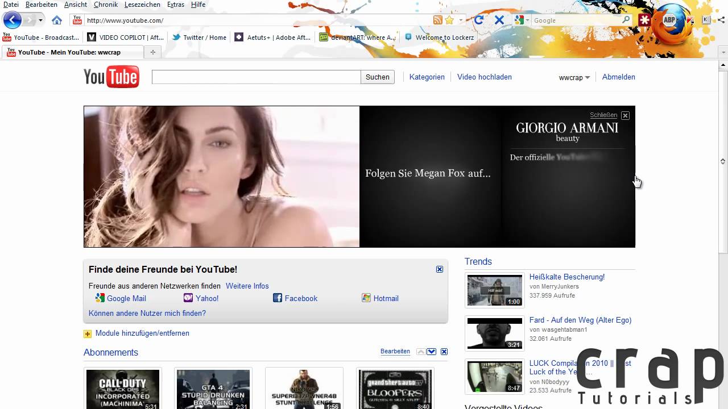
Task: Open the Google search engine selector
Action: [520, 20]
